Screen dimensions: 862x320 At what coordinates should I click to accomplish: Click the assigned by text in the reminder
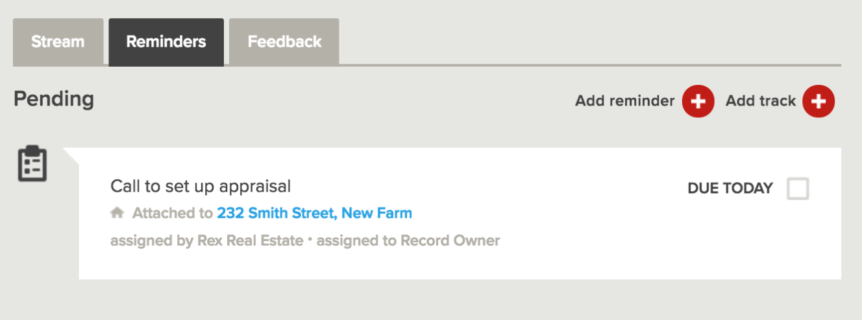point(152,241)
